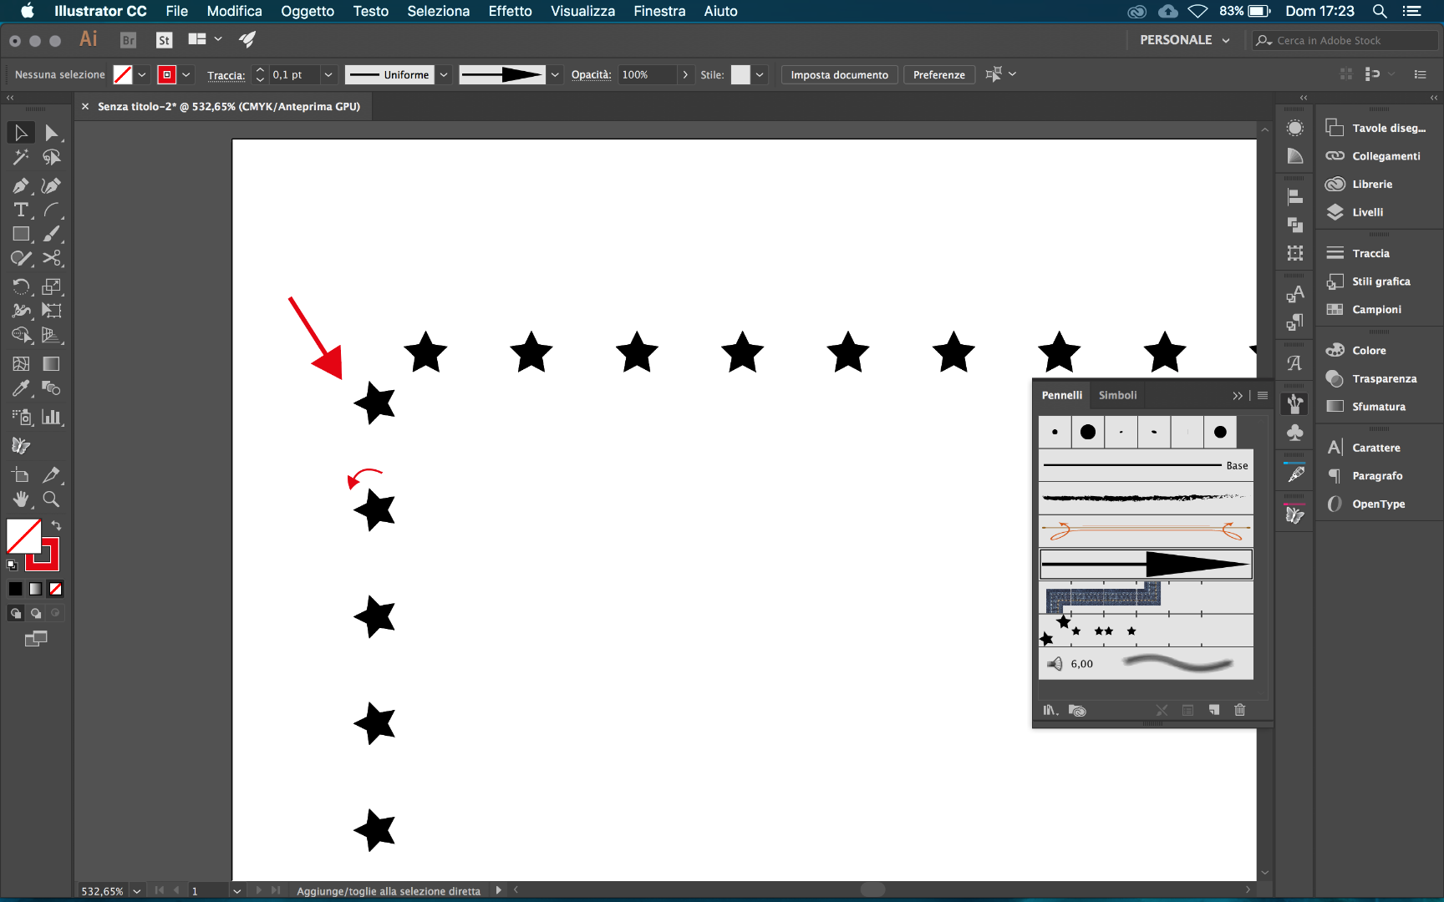Select the Magic Wand tool
This screenshot has height=902, width=1444.
21,157
